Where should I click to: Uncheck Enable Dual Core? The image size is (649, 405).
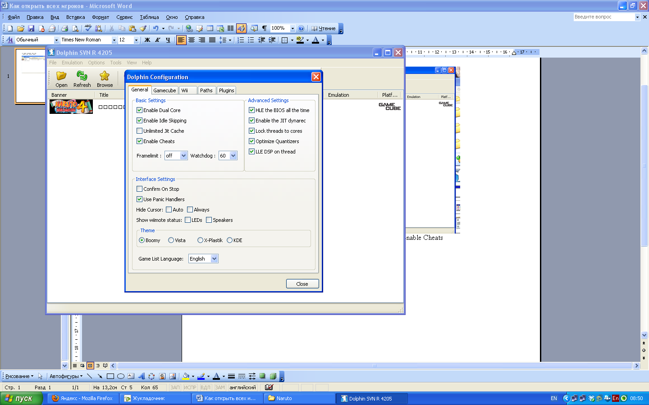140,110
